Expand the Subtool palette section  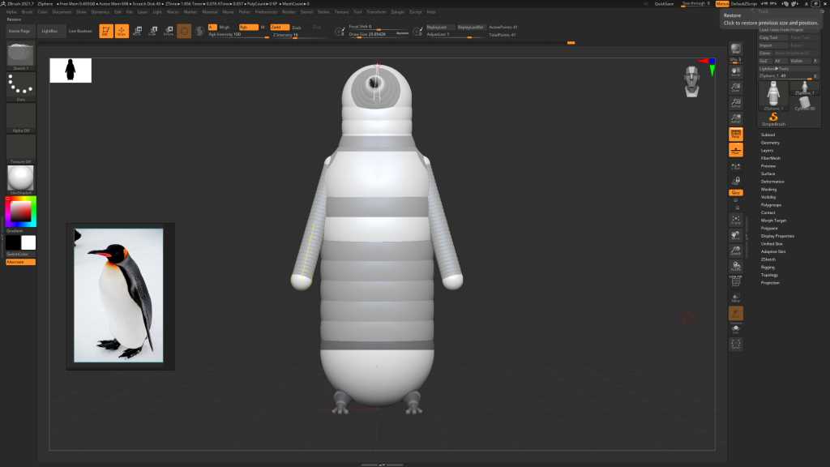point(768,135)
